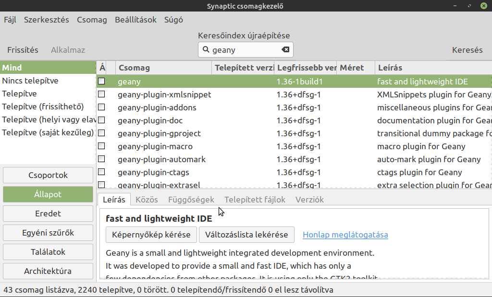This screenshot has width=492, height=297.
Task: Select the geany-plugin-ctags package name
Action: coord(153,172)
